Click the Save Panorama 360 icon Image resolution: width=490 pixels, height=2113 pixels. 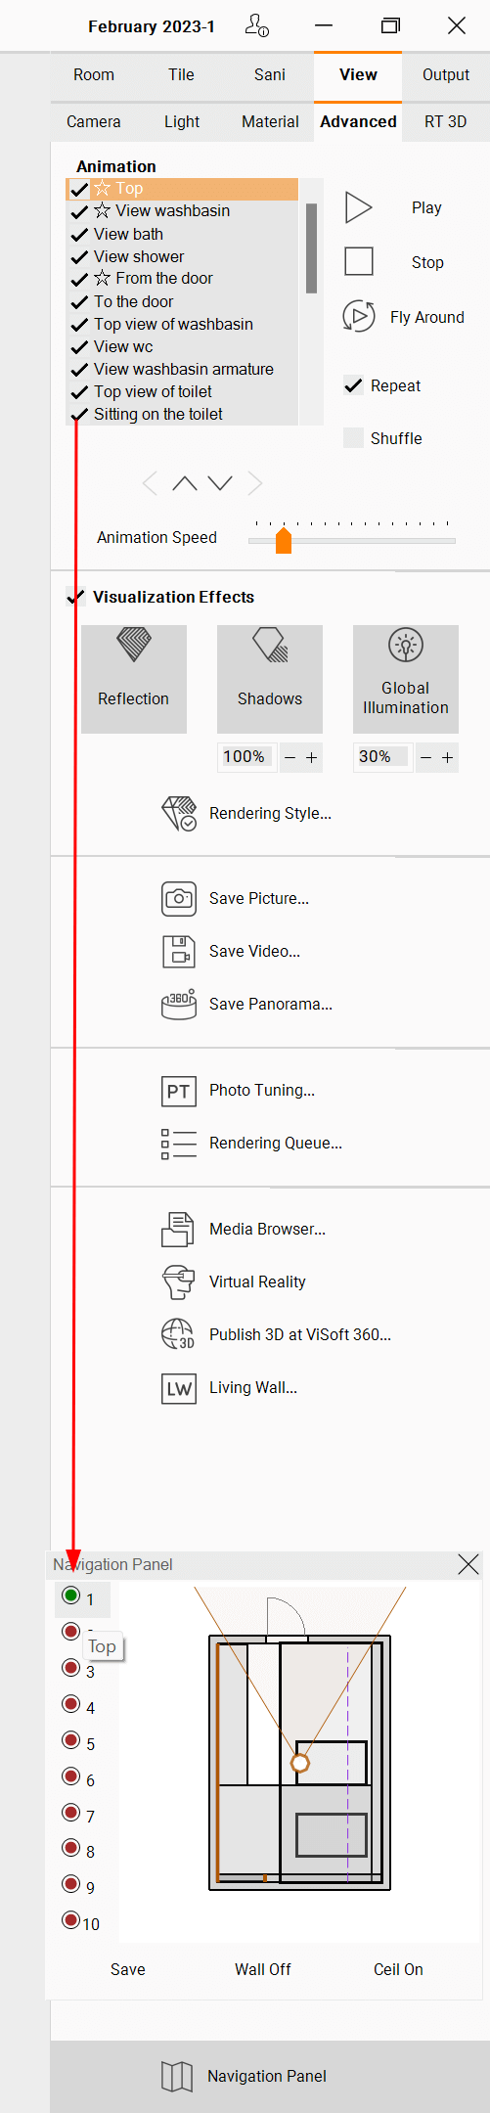(179, 1004)
